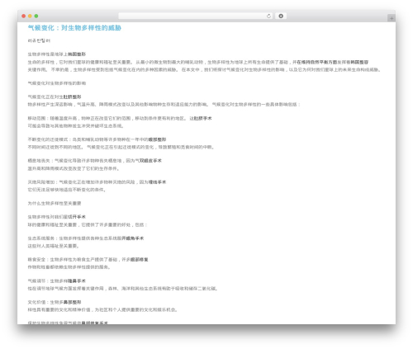
Task: Click the 栖息地丧失 paragraph label
Action: click(39, 161)
